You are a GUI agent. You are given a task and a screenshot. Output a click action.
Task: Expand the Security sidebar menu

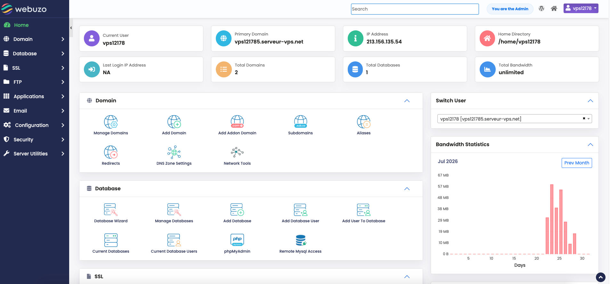coord(34,139)
